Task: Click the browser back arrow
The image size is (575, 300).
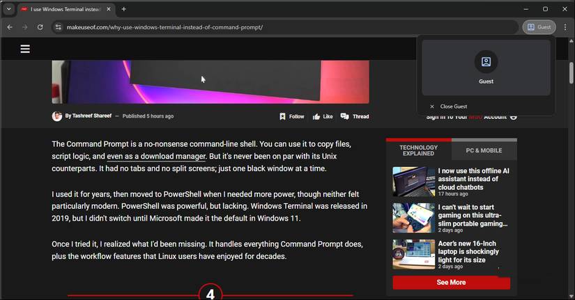Action: pos(10,27)
